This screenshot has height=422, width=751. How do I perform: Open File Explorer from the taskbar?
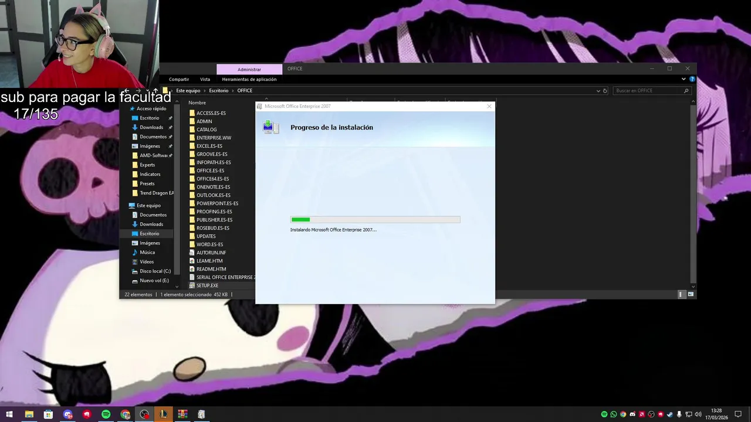tap(29, 414)
